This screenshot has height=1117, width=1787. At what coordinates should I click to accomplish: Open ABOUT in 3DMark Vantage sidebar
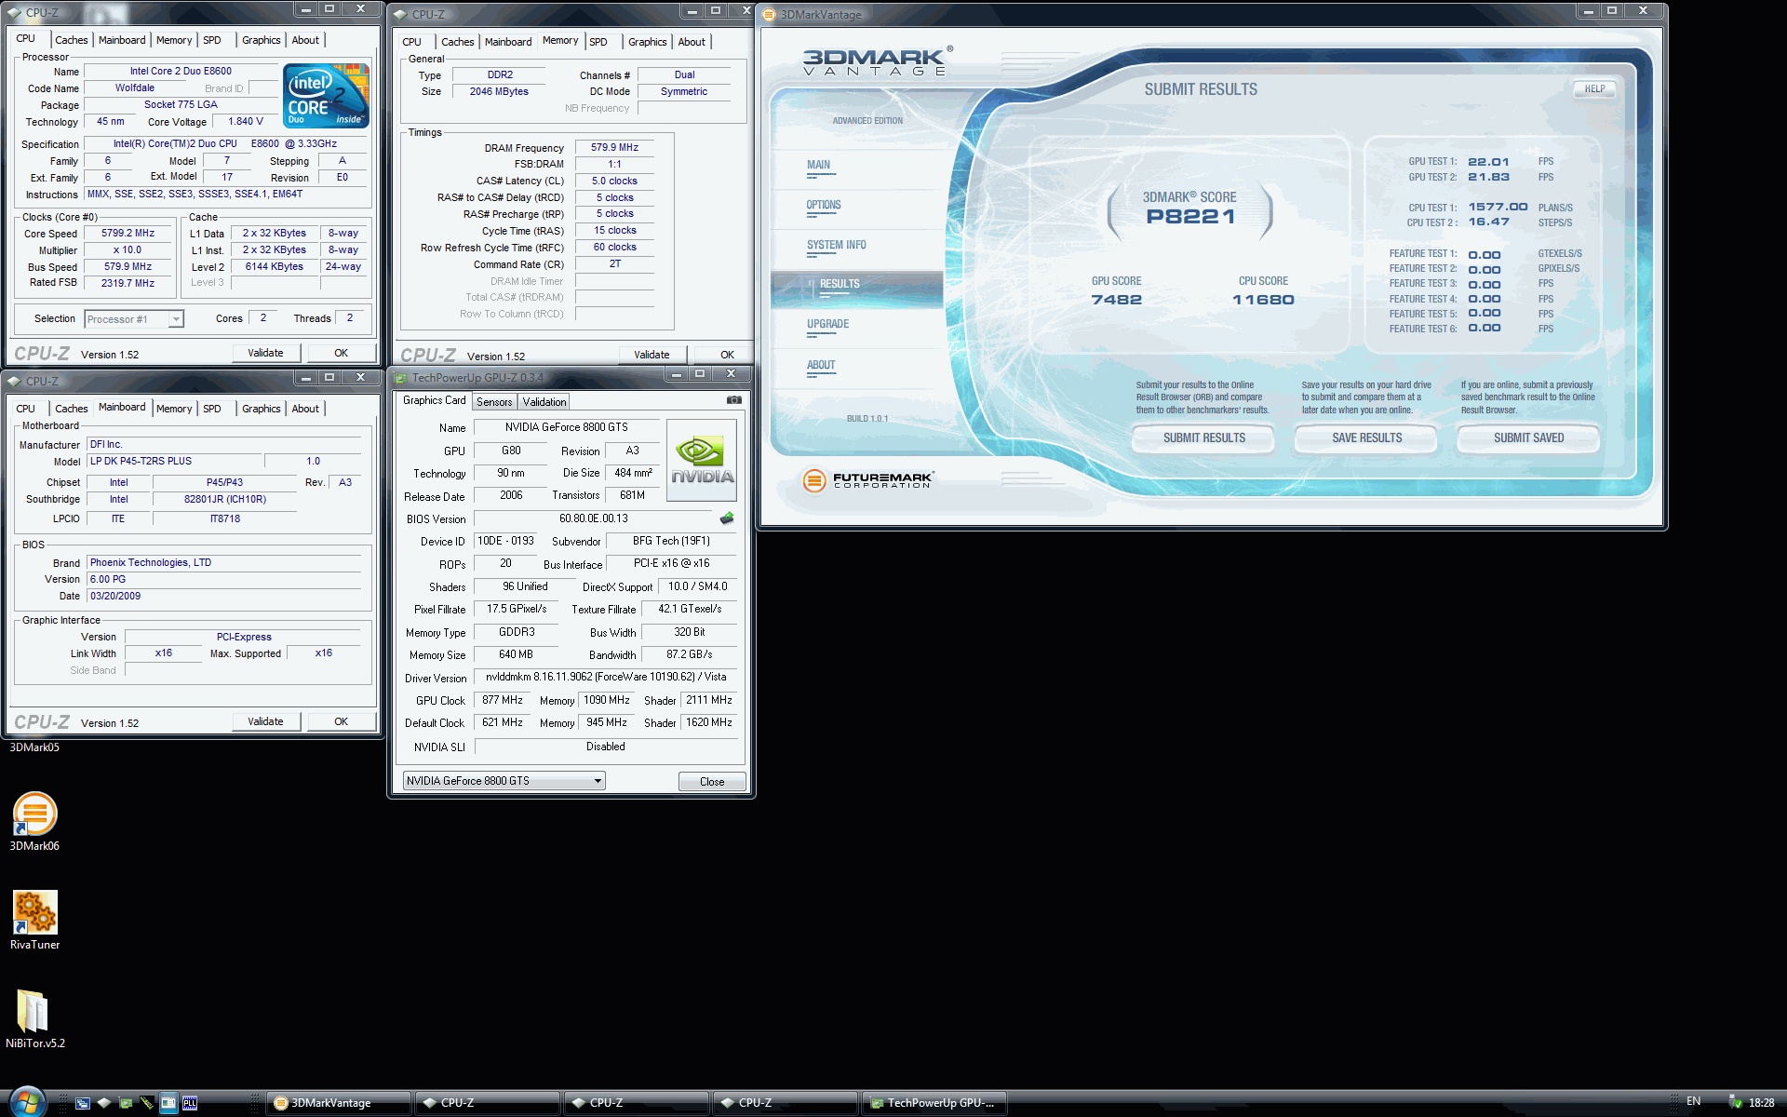point(821,366)
